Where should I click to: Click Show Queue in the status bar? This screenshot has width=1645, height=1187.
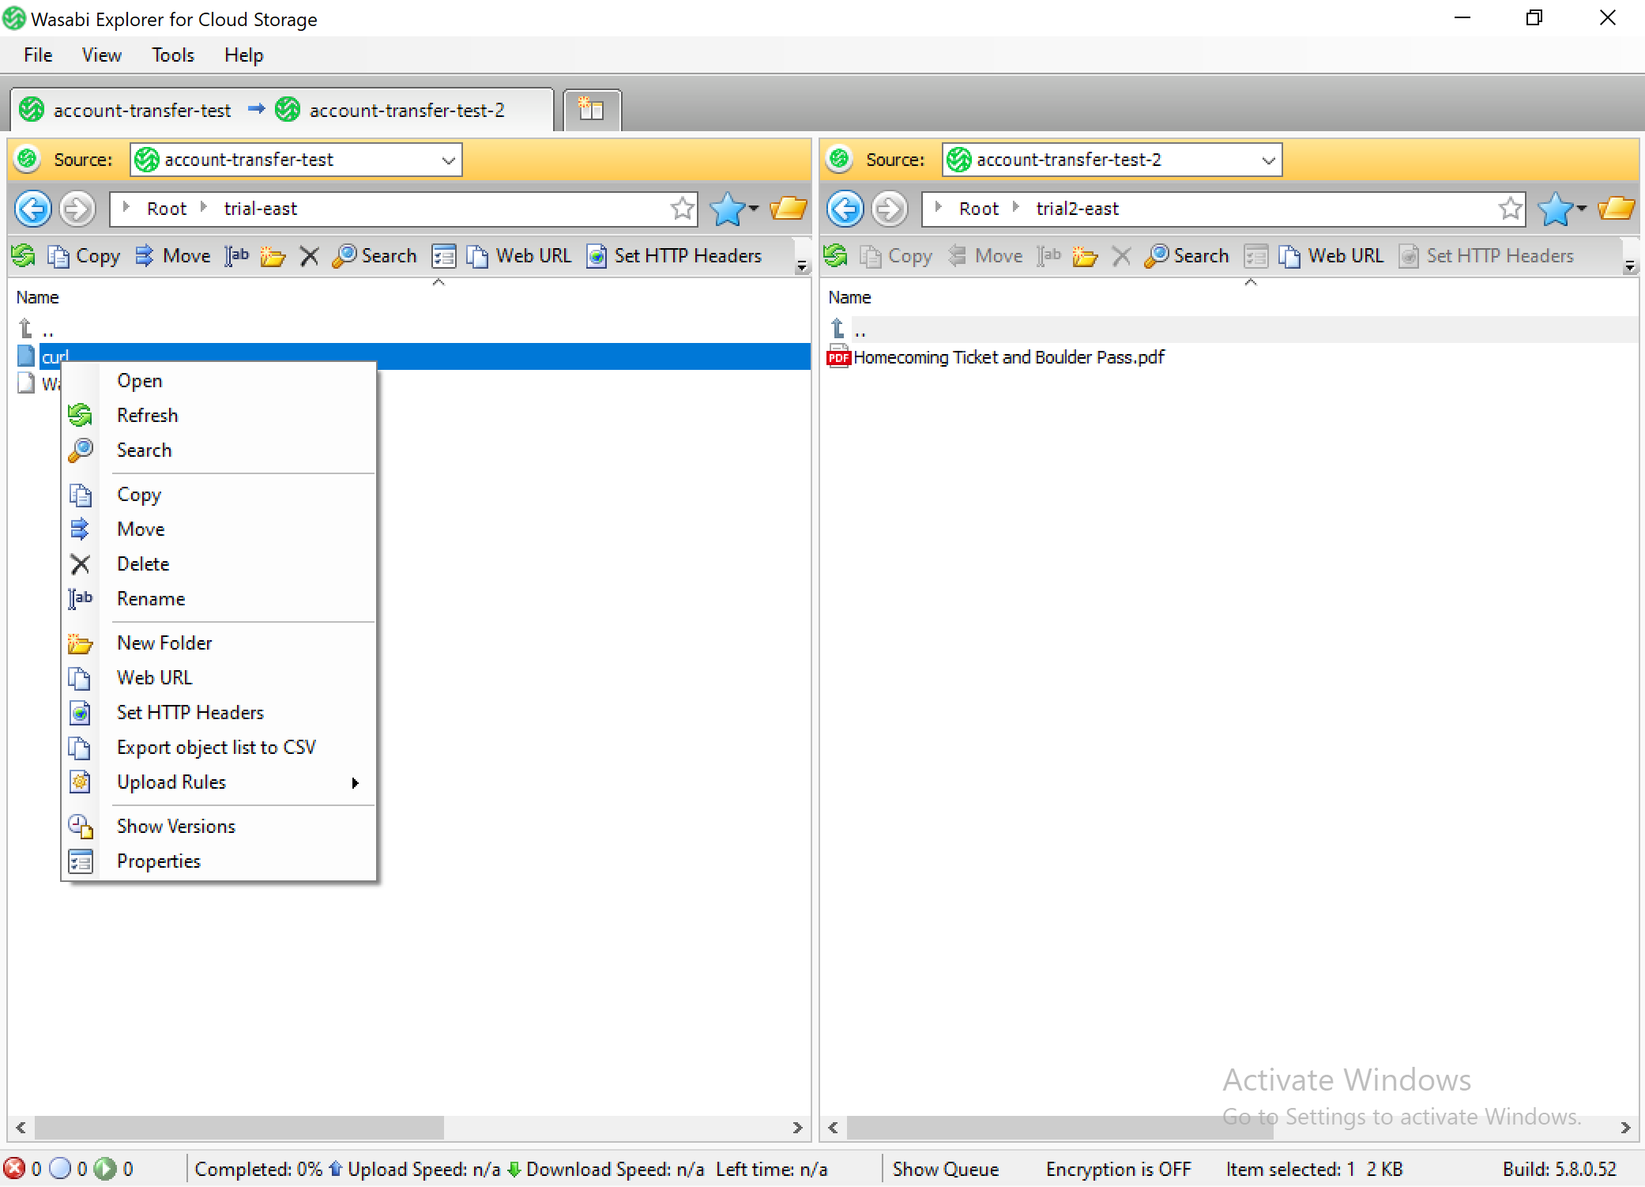946,1170
